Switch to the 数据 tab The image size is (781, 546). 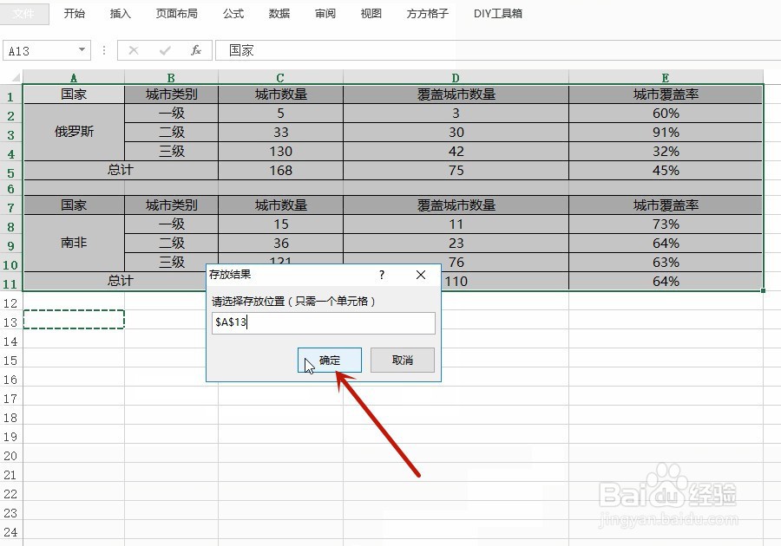click(279, 13)
